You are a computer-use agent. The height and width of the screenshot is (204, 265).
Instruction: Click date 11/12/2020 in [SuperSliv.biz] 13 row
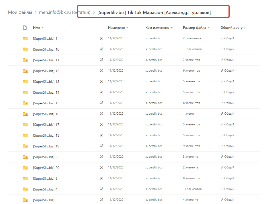[116, 81]
